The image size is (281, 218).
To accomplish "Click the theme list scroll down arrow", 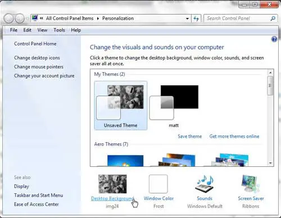I will [x=270, y=163].
